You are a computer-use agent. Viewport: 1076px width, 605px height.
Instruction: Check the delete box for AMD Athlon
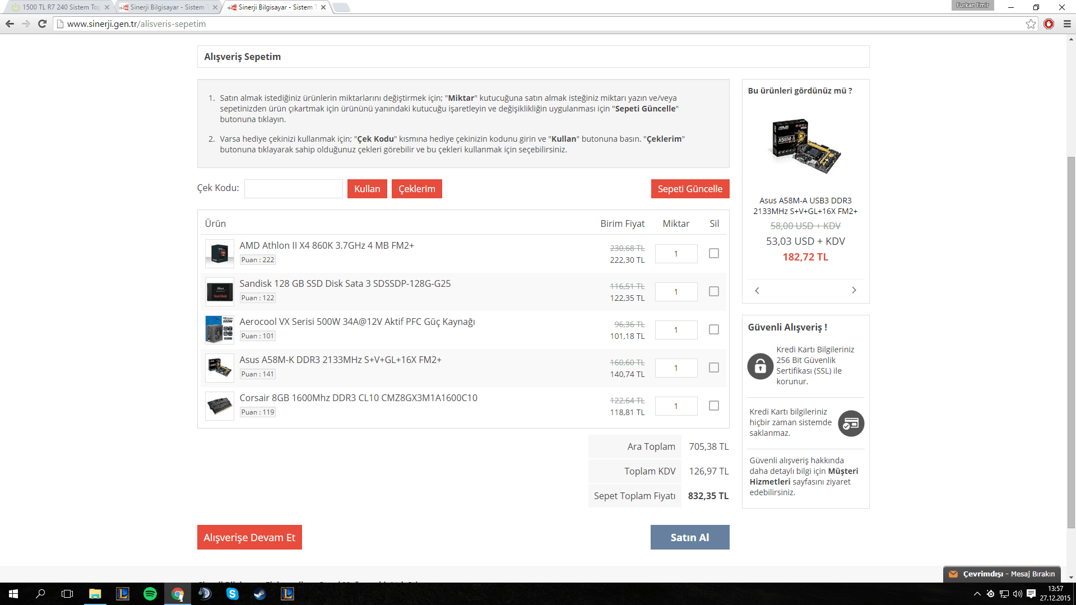pos(713,253)
